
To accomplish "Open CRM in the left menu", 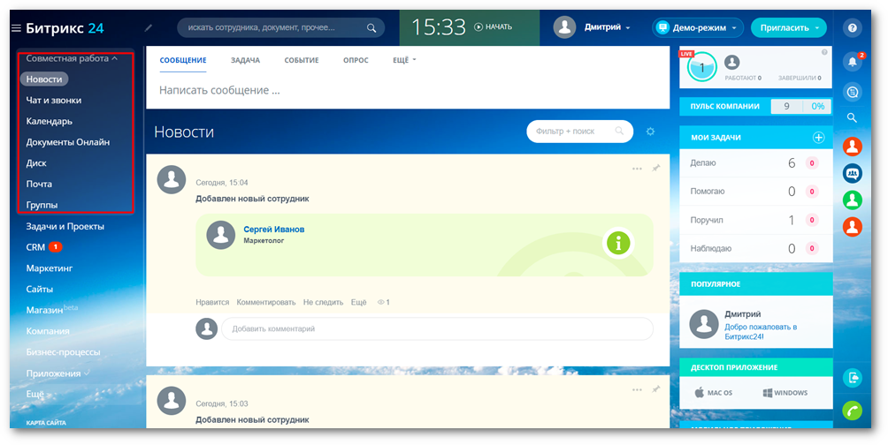I will click(x=35, y=247).
